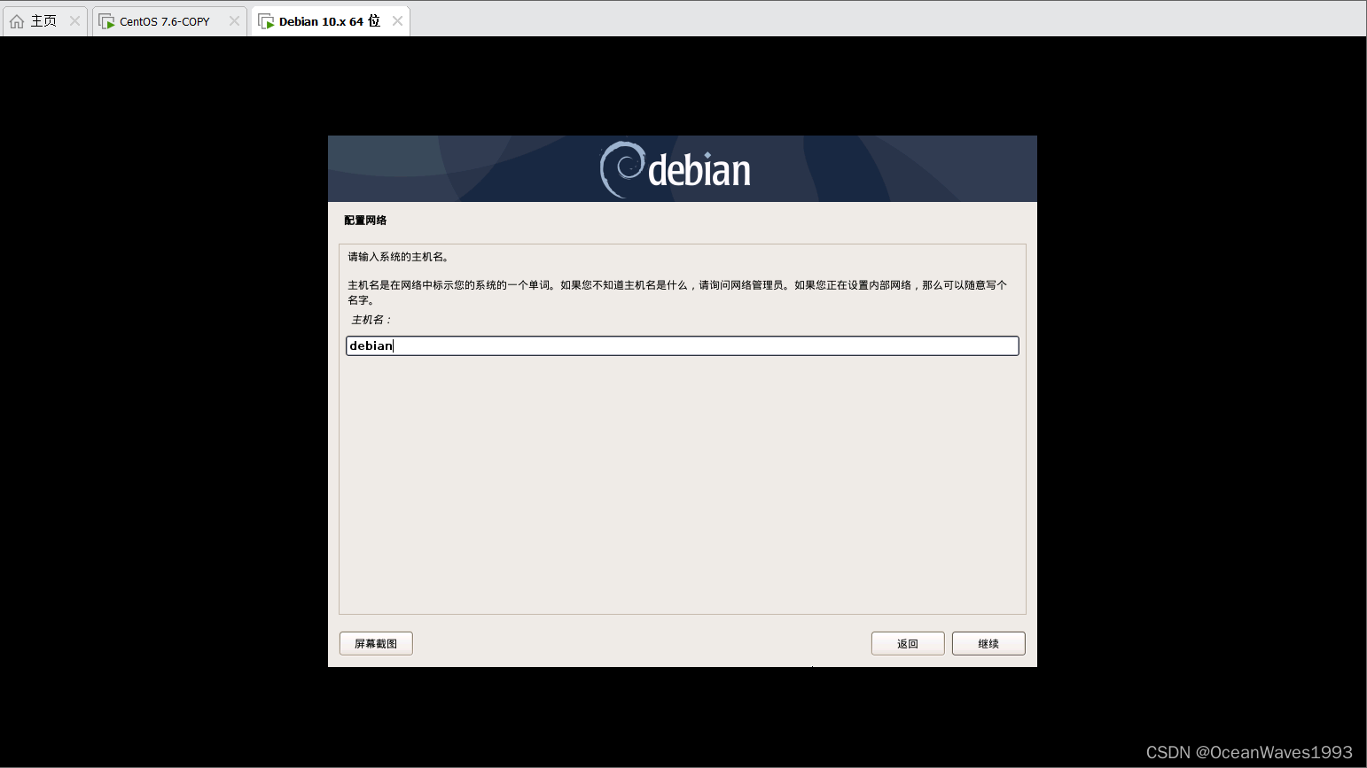
Task: Click the Debian swirl logo
Action: click(x=622, y=169)
